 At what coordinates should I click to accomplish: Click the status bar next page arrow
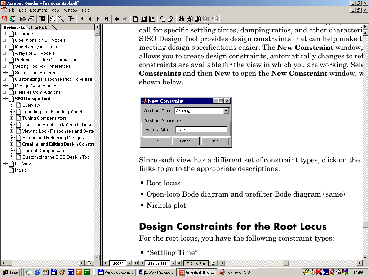[x=173, y=263]
